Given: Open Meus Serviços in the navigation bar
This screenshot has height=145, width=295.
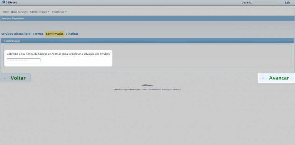Looking at the screenshot, I should pyautogui.click(x=19, y=12).
